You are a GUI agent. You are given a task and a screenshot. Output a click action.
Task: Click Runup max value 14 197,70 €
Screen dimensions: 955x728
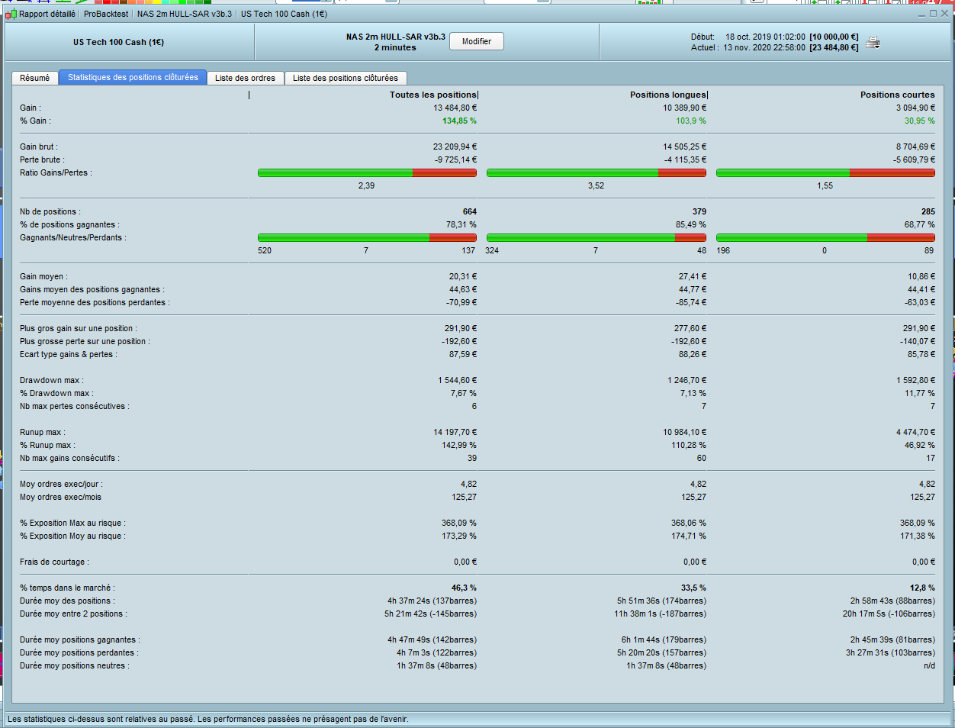coord(455,432)
